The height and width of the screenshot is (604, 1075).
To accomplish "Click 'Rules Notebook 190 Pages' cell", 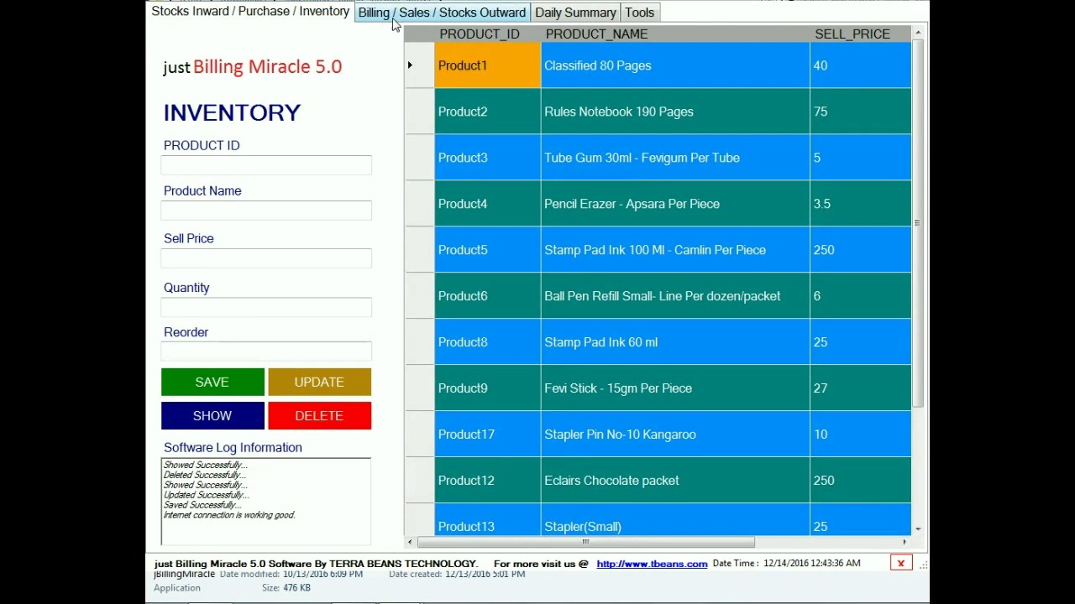I will 675,112.
